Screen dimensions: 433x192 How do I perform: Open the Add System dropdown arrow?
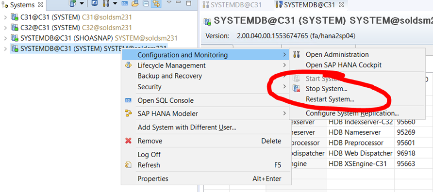point(82,4)
